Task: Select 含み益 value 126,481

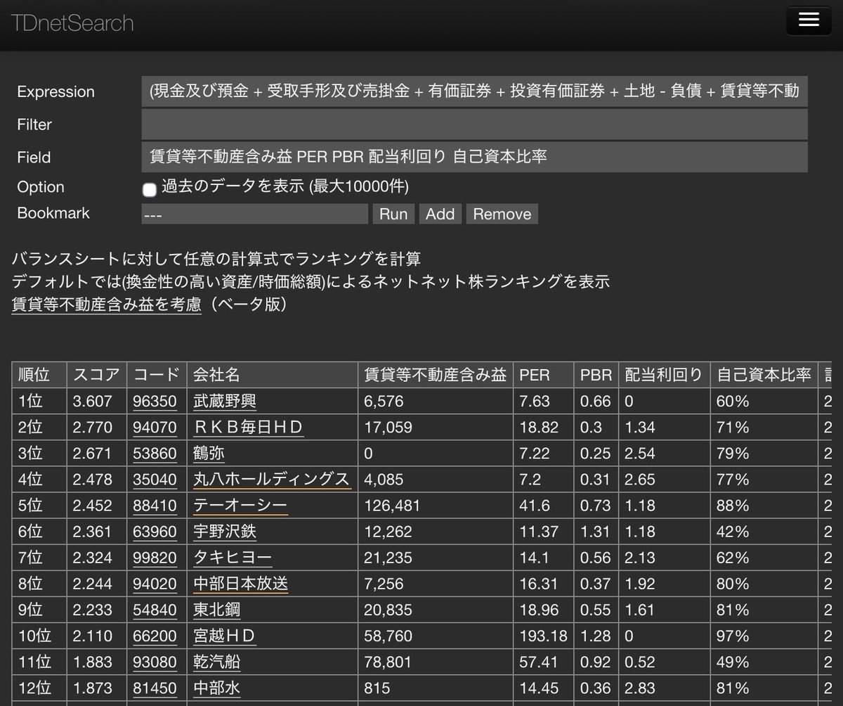Action: pos(436,506)
